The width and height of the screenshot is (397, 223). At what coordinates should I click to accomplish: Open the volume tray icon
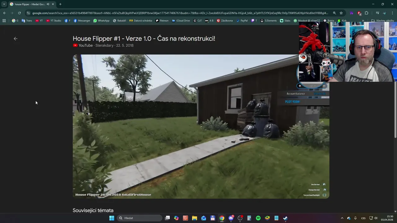pyautogui.click(x=376, y=218)
